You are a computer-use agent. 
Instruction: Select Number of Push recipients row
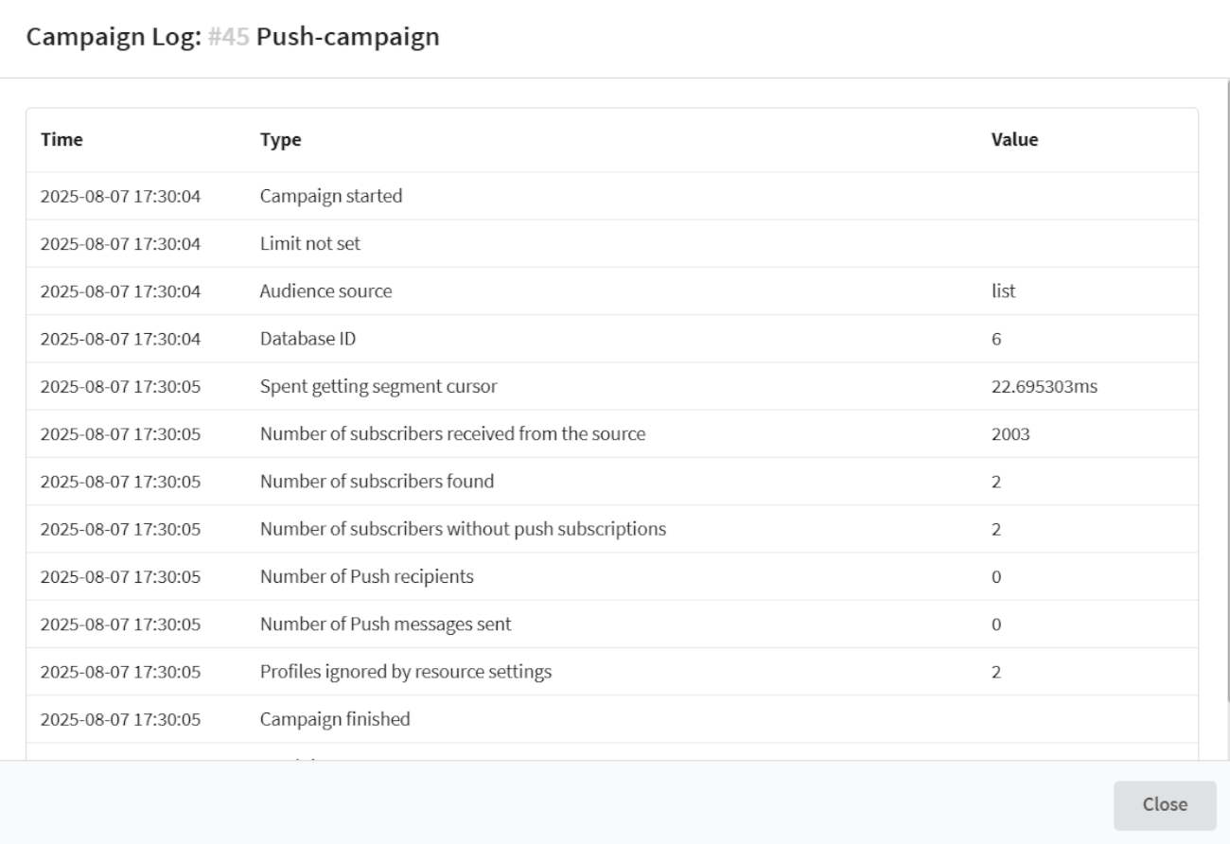click(x=366, y=576)
